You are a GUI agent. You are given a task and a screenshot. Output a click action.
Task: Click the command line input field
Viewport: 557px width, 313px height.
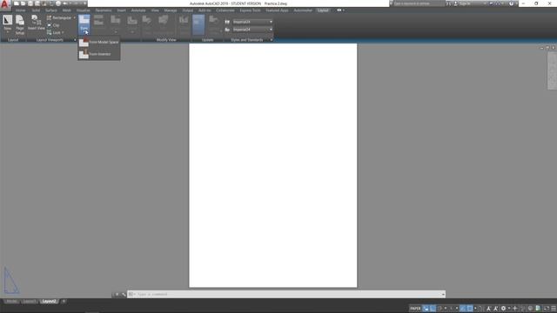coord(286,294)
